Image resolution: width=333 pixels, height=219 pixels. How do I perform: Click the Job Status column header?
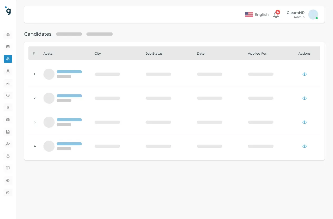154,54
